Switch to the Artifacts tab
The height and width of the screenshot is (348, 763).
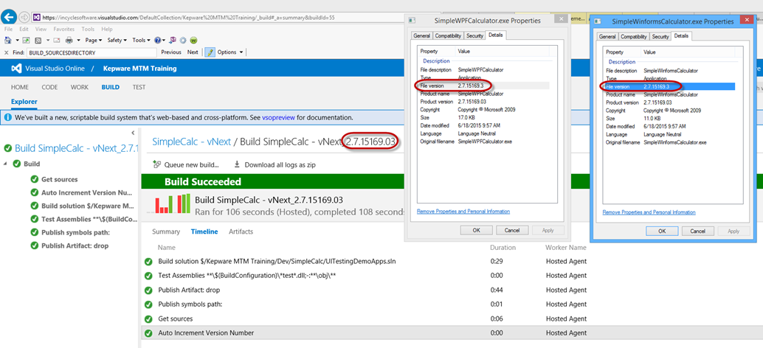click(241, 232)
